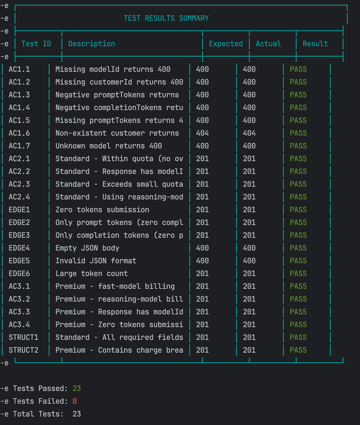This screenshot has height=425, width=360.
Task: Click the Result column header
Action: click(x=315, y=44)
